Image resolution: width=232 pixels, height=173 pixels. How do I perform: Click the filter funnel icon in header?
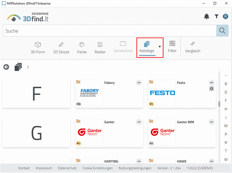217,17
